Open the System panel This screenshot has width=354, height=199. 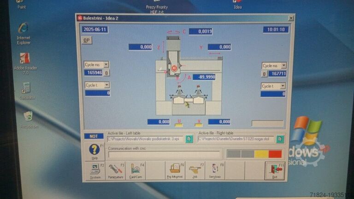coord(95,170)
